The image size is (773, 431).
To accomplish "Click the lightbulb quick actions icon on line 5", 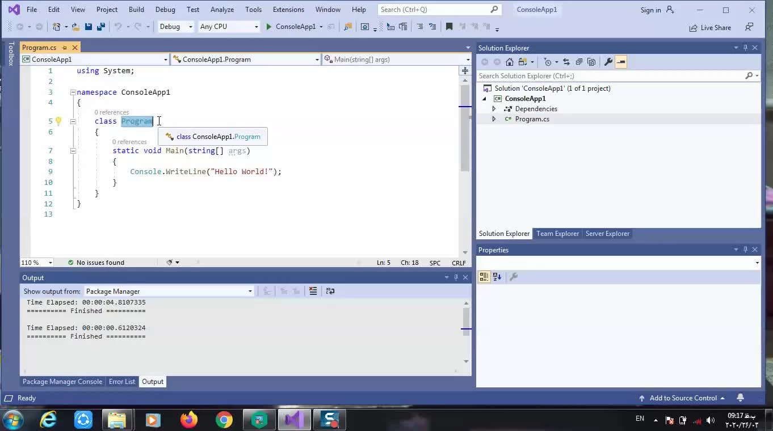I will click(x=58, y=121).
